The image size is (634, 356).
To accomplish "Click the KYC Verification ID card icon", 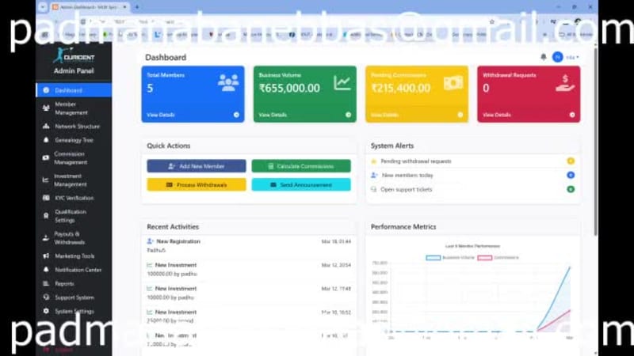I will click(46, 198).
